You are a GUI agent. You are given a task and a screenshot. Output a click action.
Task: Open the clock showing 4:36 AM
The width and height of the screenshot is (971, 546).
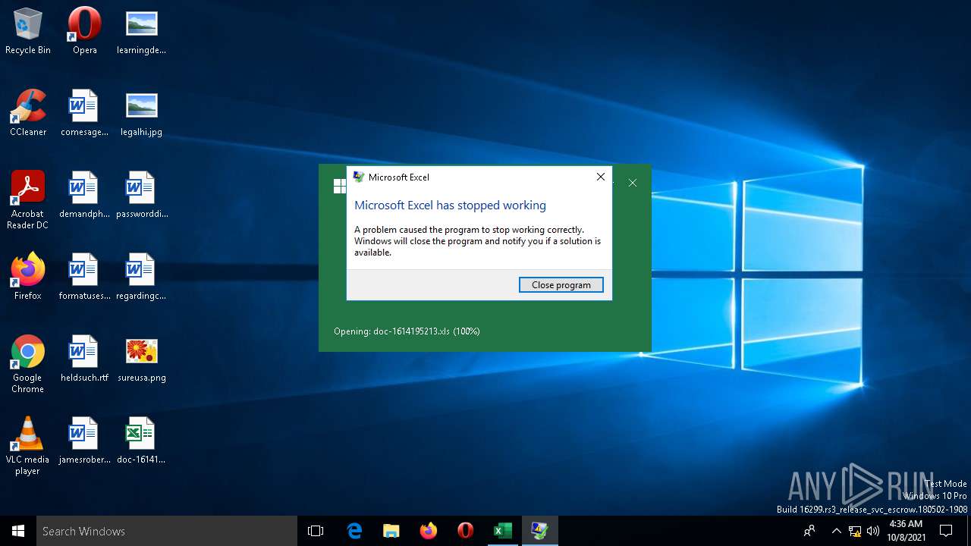click(905, 531)
